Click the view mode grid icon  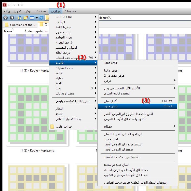pos(32,18)
